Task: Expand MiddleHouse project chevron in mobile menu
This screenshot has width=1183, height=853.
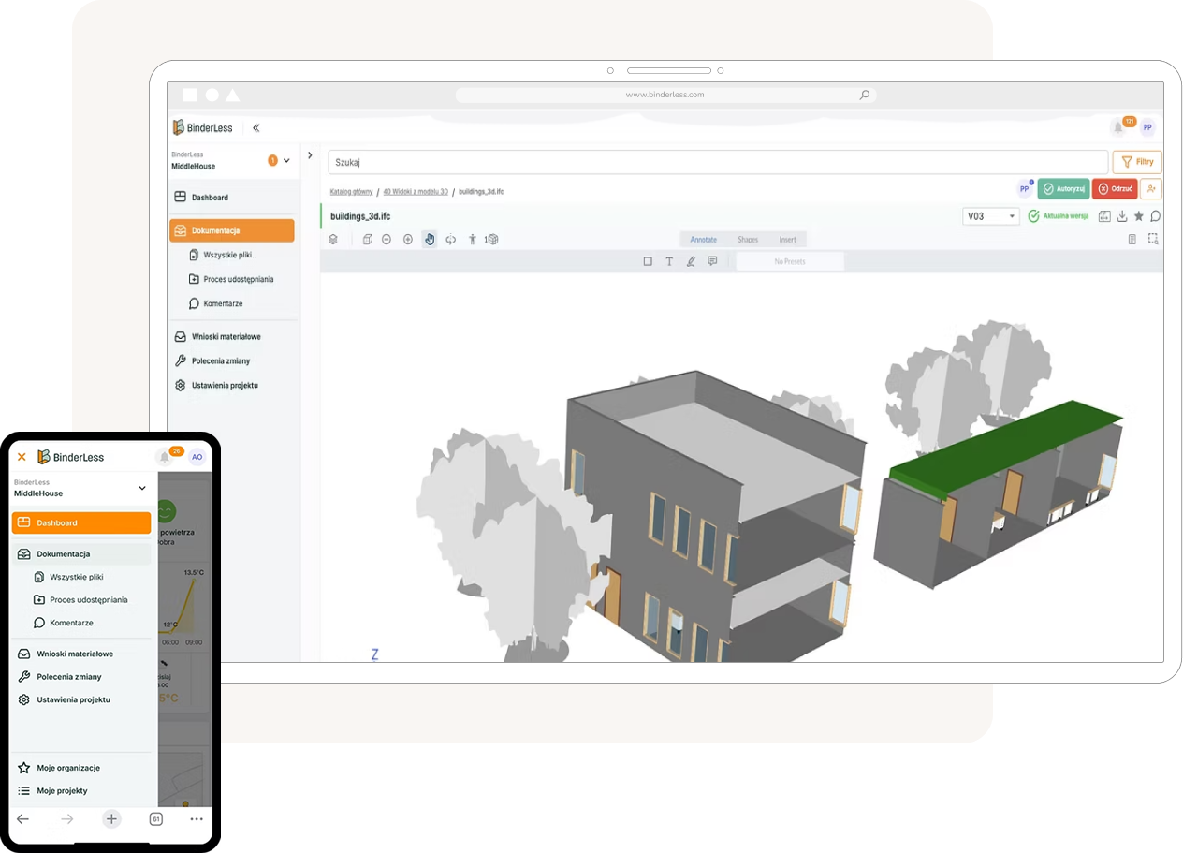Action: (142, 488)
